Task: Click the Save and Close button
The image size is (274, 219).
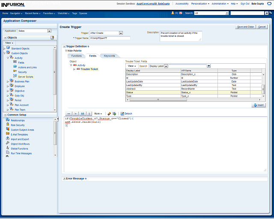Action: click(245, 27)
